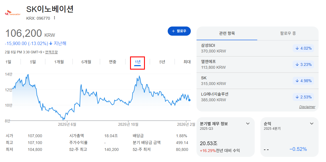Switch chart to 6개월 range
The width and height of the screenshot is (326, 162).
(86, 62)
